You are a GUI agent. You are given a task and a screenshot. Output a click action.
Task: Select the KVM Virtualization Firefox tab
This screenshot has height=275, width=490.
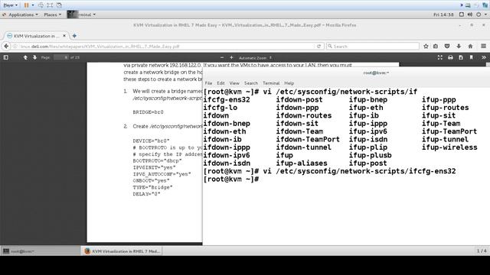37,36
